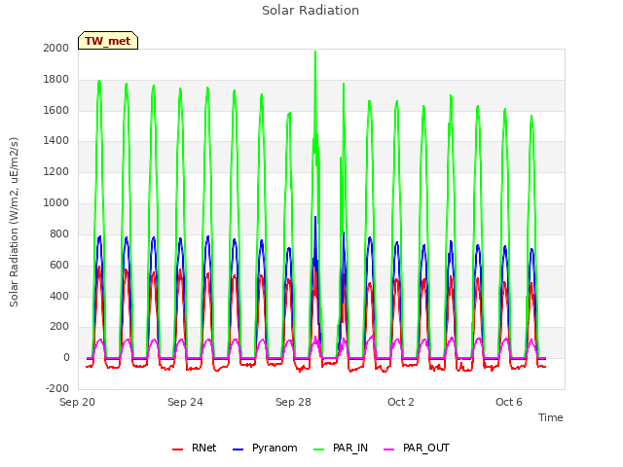
Task: Toggle the RNet legend entry
Action: (x=195, y=448)
